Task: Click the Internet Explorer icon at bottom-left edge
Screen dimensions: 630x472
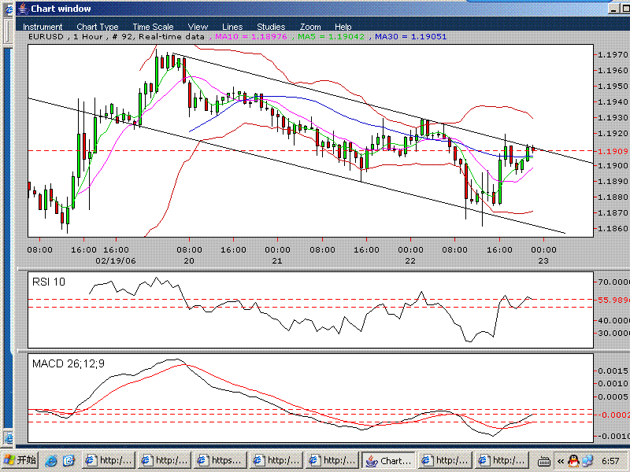Action: point(9,439)
